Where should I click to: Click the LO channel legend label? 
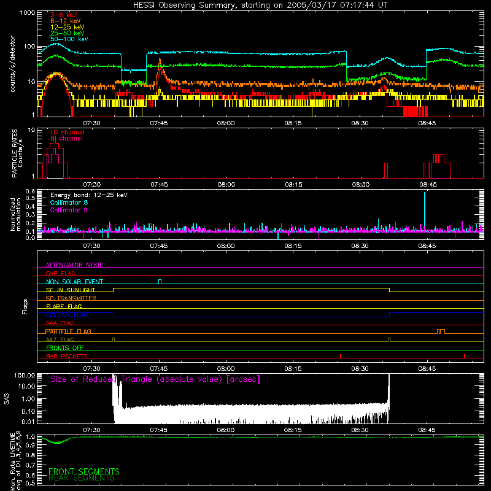click(68, 132)
